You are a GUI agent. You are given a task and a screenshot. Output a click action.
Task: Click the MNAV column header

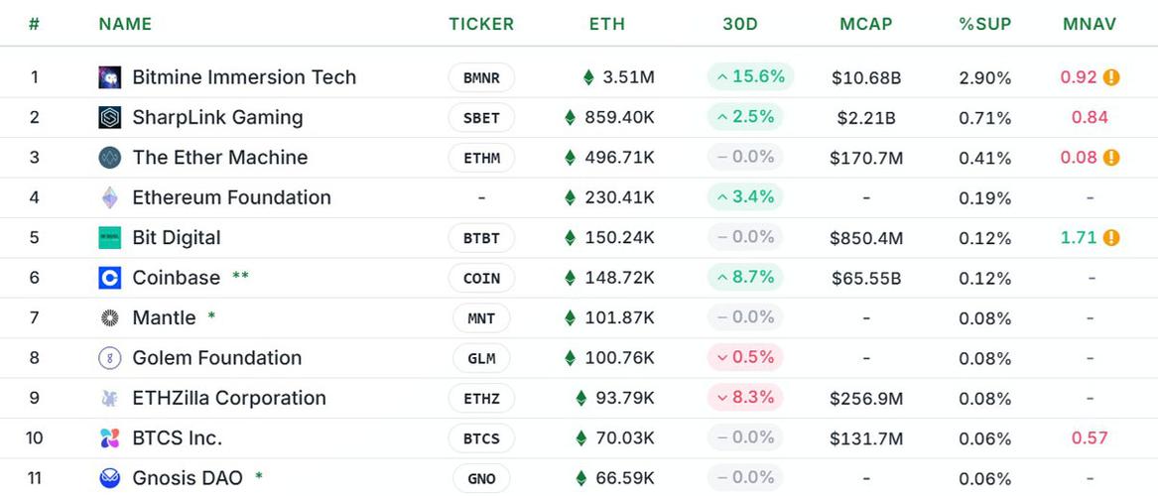[x=1090, y=24]
